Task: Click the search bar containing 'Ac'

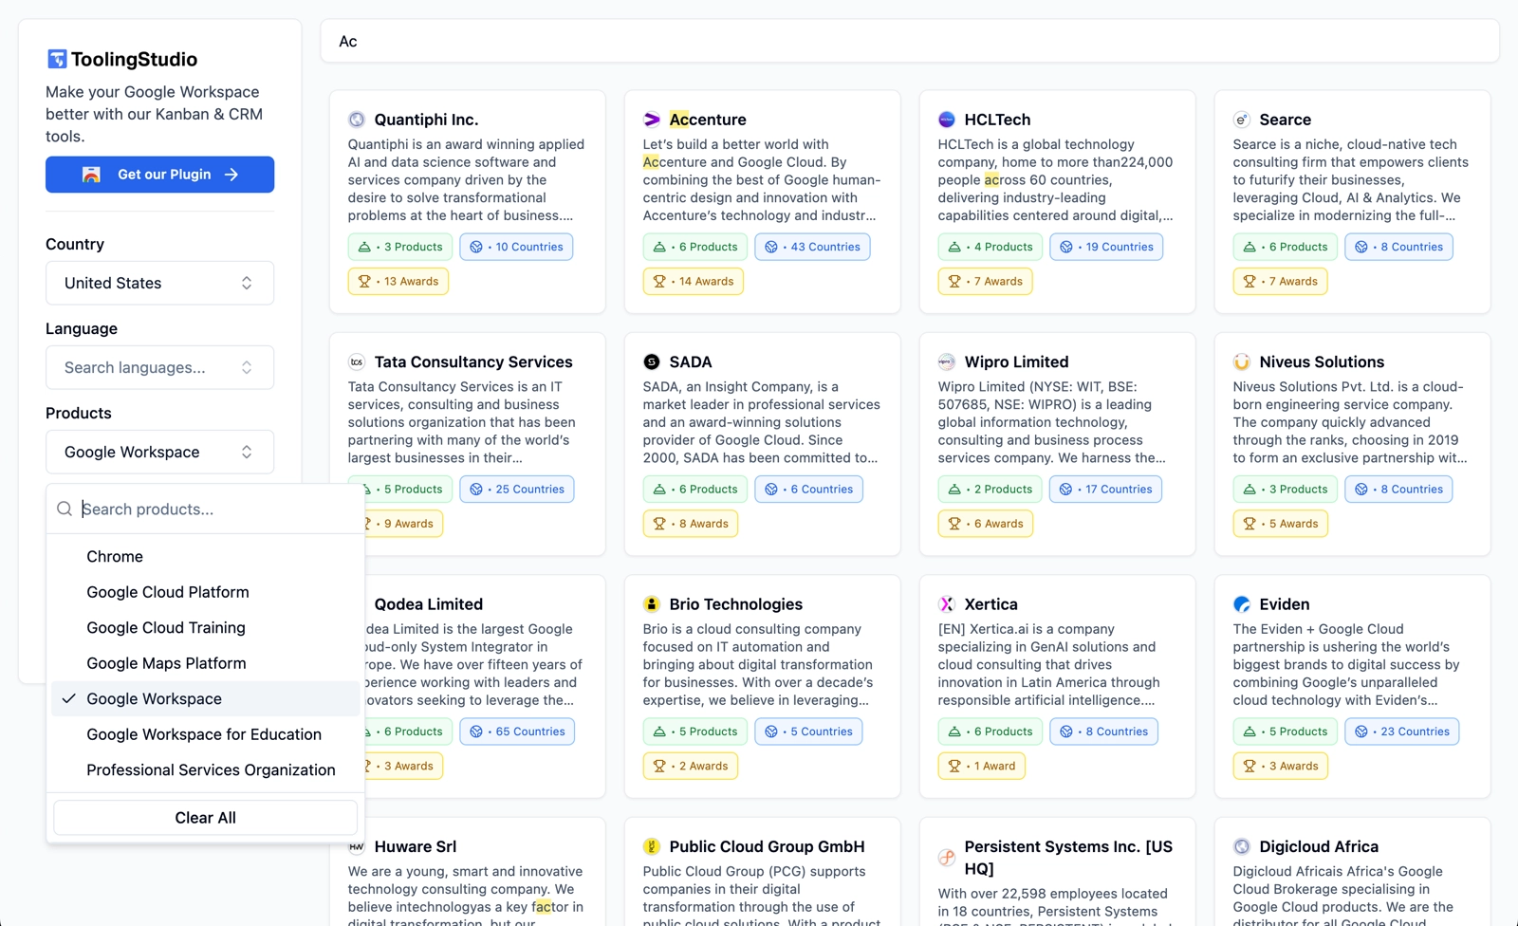Action: coord(909,41)
